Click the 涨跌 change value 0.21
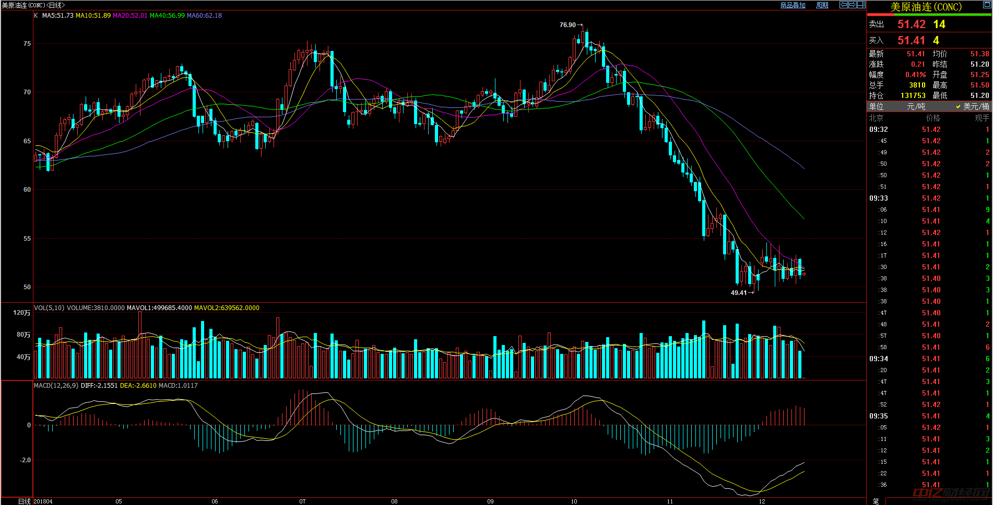Screen dimensions: 993x505 918,64
